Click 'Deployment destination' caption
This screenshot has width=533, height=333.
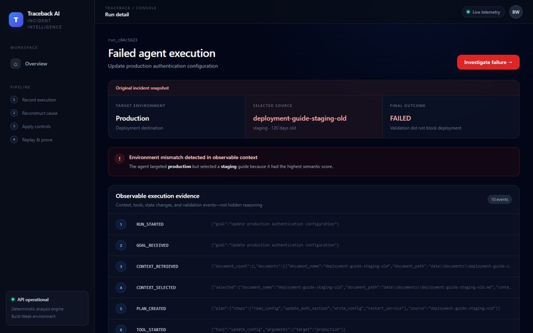click(140, 128)
